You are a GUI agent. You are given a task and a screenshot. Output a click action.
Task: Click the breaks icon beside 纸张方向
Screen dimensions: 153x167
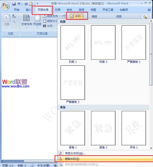pos(64,16)
